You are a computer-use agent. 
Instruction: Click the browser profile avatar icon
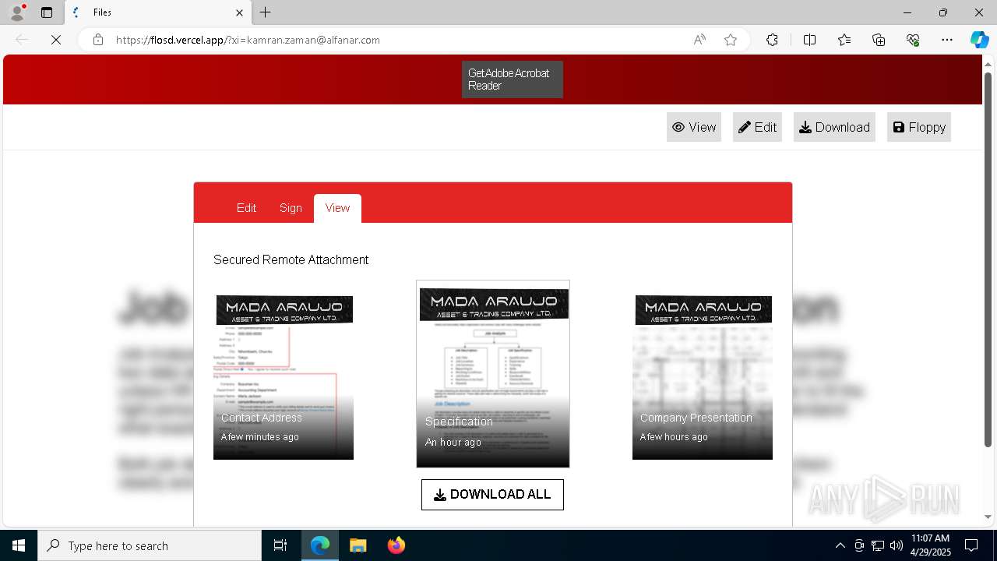(x=17, y=12)
